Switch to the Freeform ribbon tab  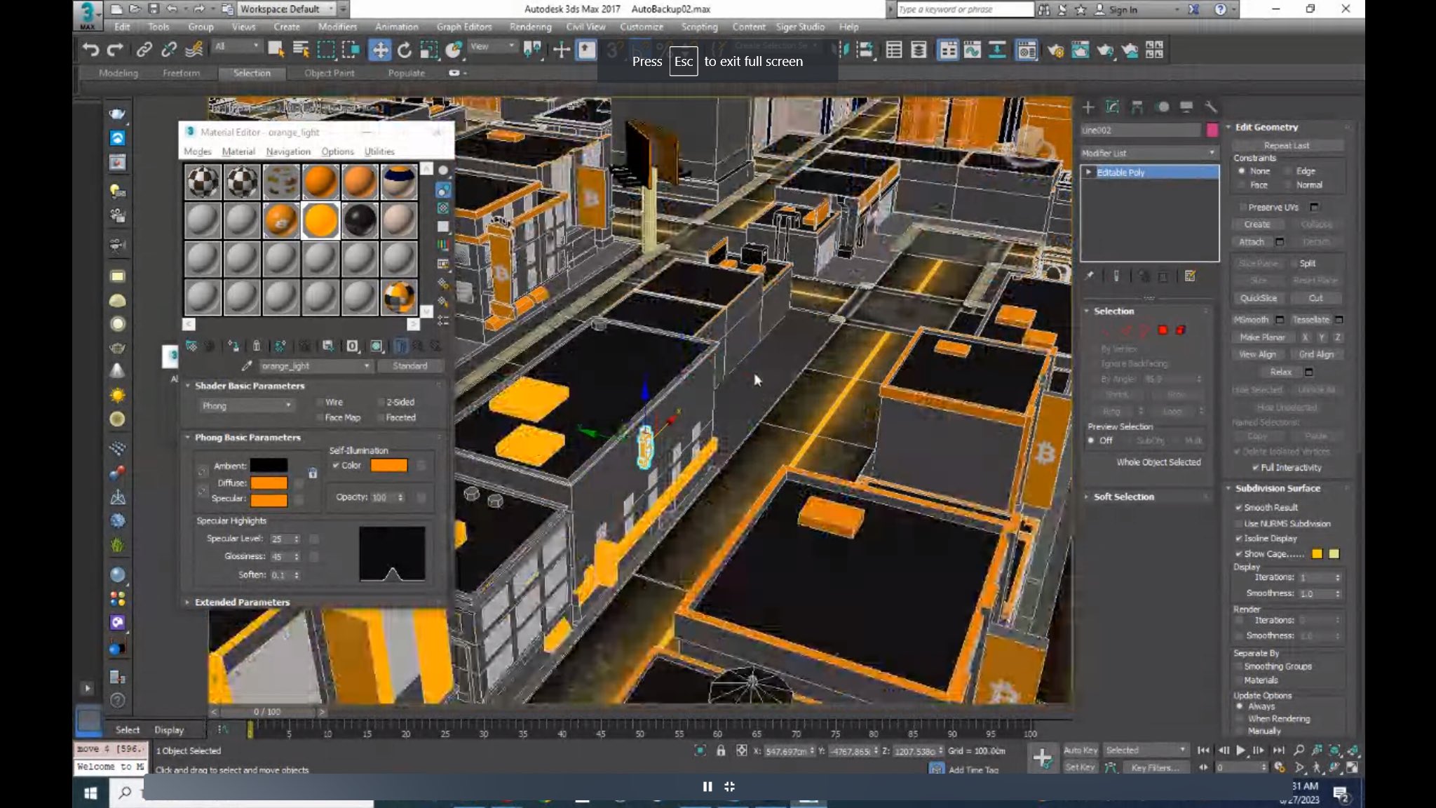click(181, 73)
